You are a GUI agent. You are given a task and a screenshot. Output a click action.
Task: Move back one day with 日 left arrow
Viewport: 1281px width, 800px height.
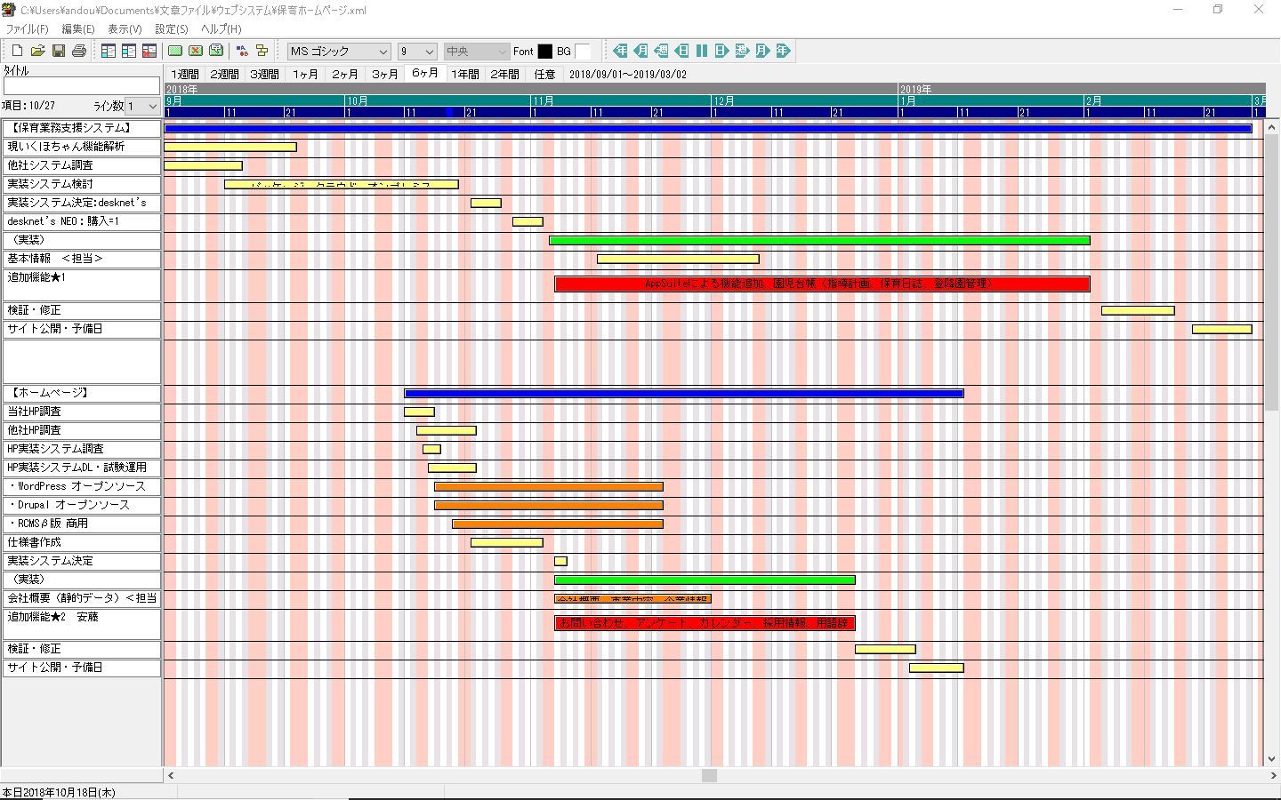(681, 51)
